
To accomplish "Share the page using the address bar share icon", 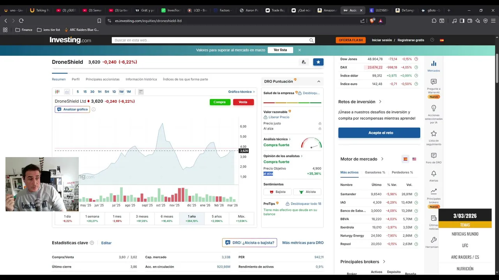I will (363, 21).
